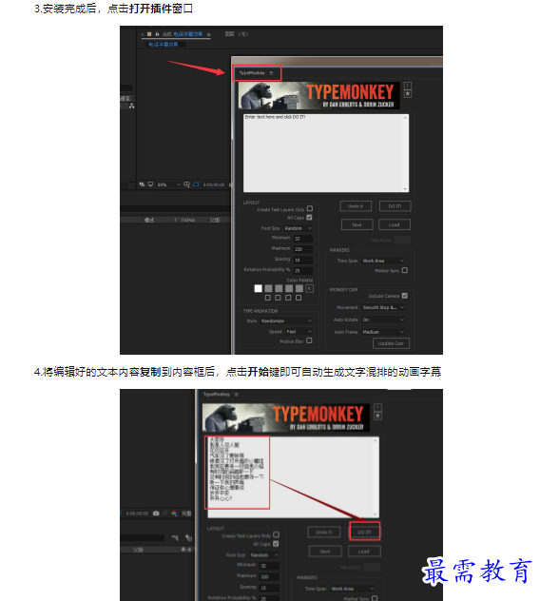Screen dimensions: 540x601
Task: Click the Spacing field in step 3 screenshot
Action: pyautogui.click(x=303, y=260)
